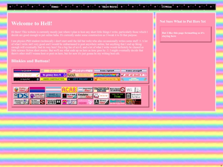
Task: Click the trans pride flag button
Action: (53, 89)
